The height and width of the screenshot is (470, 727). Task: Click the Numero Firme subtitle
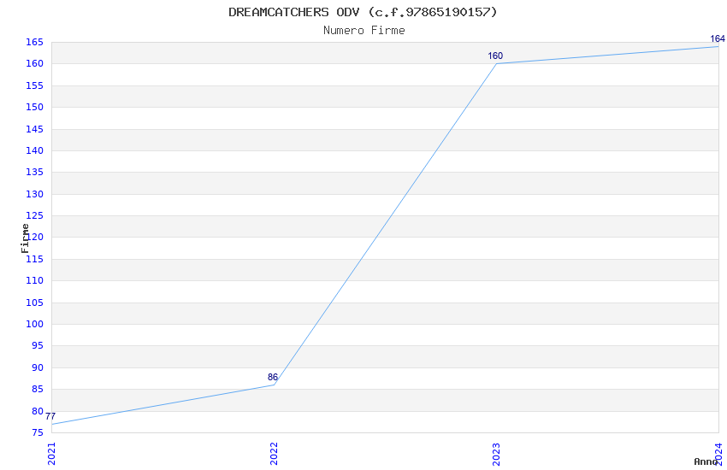point(363,31)
